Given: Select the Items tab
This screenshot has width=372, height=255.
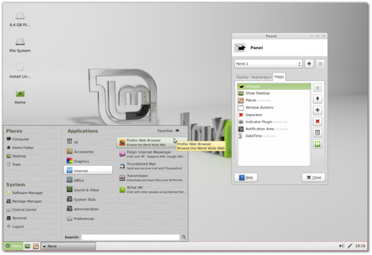Looking at the screenshot, I should click(279, 76).
